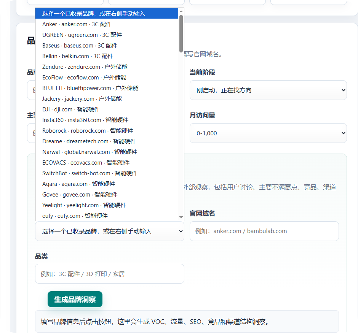Select Jackery · jackery.com option
This screenshot has height=333, width=358.
[x=107, y=99]
